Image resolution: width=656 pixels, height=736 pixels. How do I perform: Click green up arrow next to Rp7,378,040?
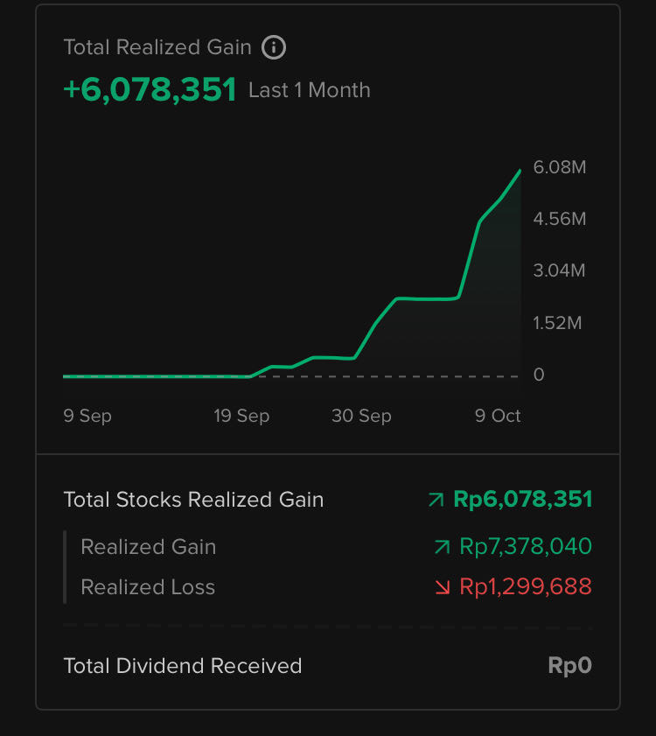pos(442,547)
